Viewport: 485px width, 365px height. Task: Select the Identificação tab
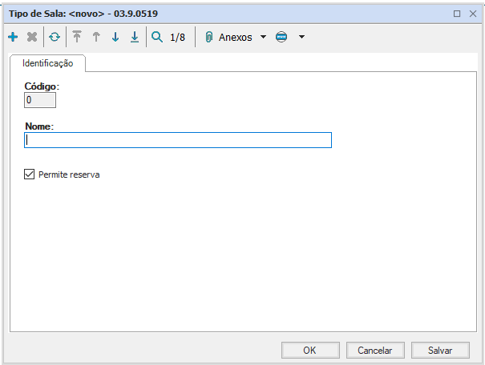pyautogui.click(x=48, y=62)
